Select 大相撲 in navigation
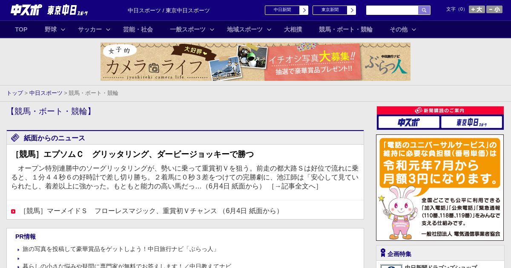The width and height of the screenshot is (511, 268). (x=293, y=29)
